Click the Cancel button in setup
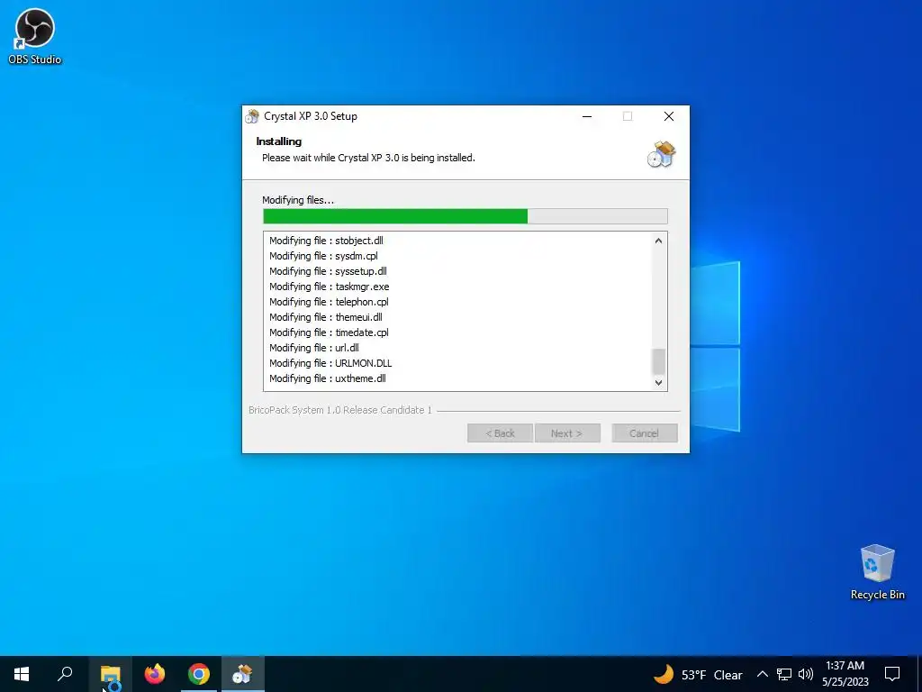 [x=644, y=433]
